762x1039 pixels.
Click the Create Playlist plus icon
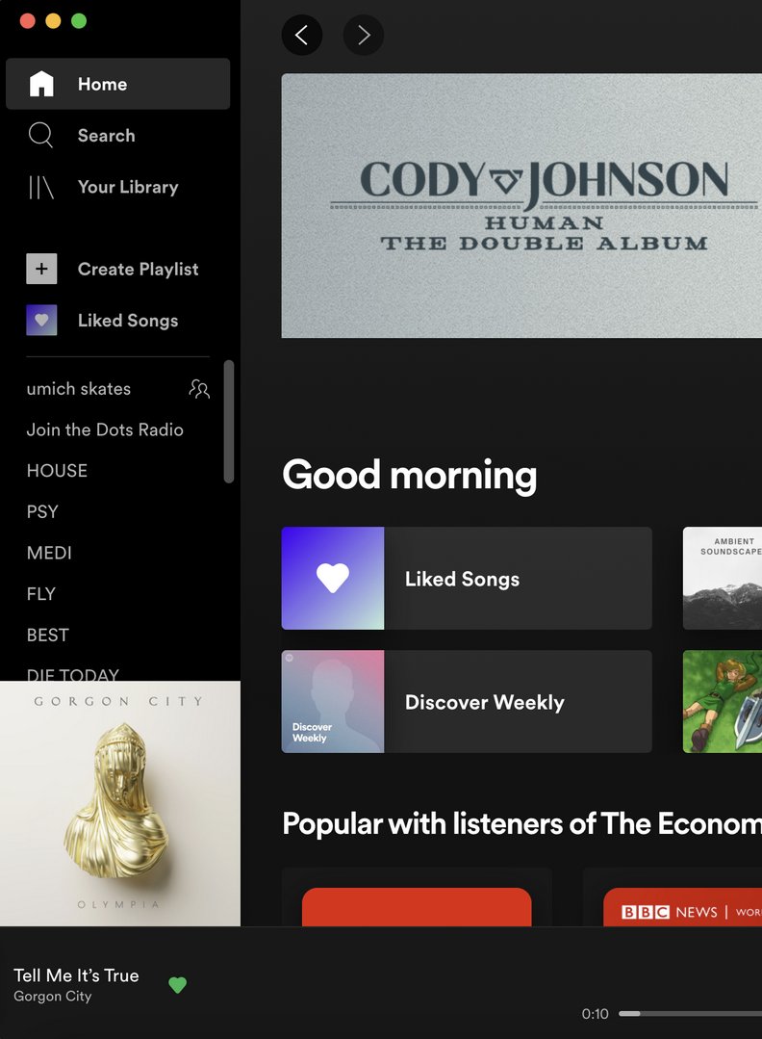[x=41, y=269]
